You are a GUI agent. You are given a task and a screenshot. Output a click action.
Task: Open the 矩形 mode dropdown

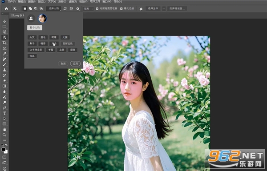(x=89, y=9)
